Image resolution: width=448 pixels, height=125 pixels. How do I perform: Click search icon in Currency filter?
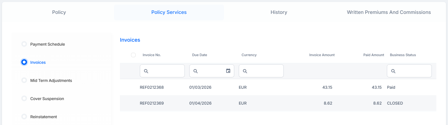[x=245, y=71]
